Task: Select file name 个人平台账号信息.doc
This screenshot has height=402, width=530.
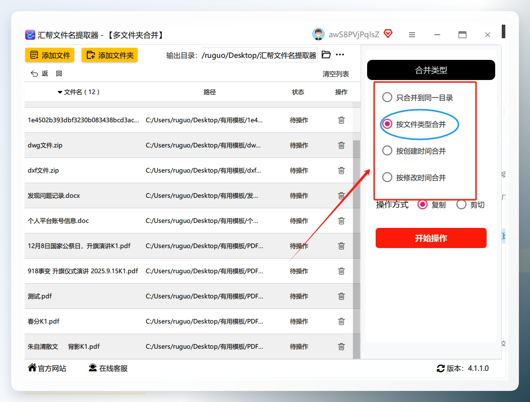Action: (58, 221)
